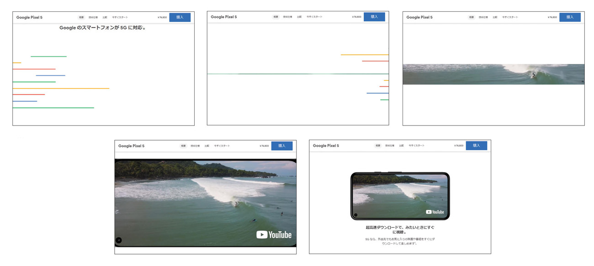This screenshot has height=266, width=594.
Task: Choose 比較 in the frame with narrow surf strip
Action: 495,17
